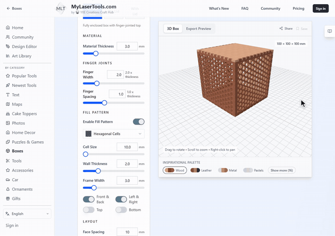This screenshot has height=236, width=335.
Task: Disable the Enable Fill Pattern switch
Action: tap(139, 122)
